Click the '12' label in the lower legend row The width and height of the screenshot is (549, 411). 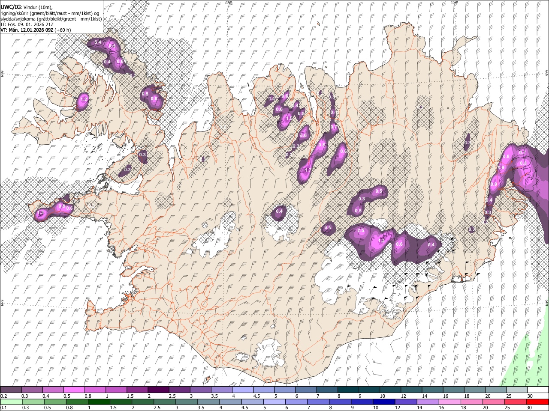(x=398, y=408)
